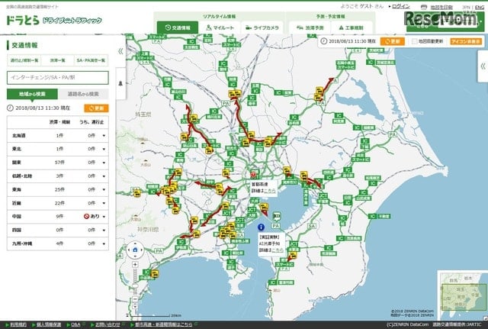488x329 pixels.
Task: Open the 渋滞一覧 congestion list
Action: click(58, 60)
